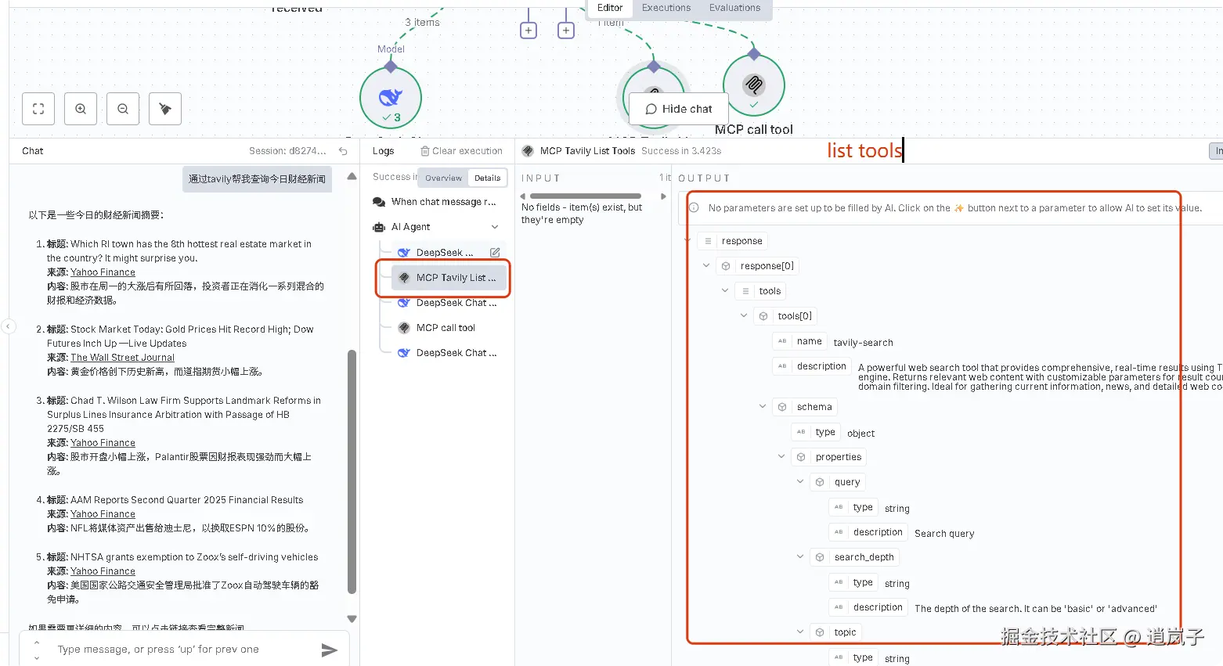This screenshot has height=666, width=1223.
Task: Select MCP Tavily List log entry
Action: (x=448, y=278)
